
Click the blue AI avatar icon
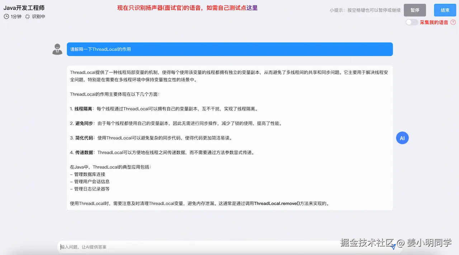click(x=402, y=138)
